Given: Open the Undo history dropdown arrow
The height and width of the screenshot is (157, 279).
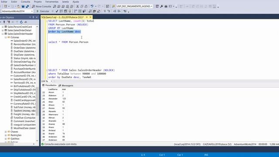Looking at the screenshot, I should (96, 6).
